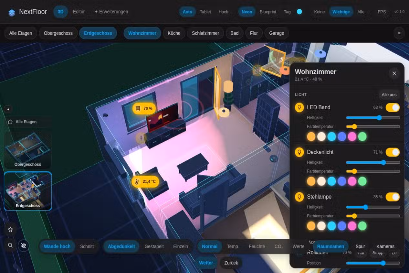This screenshot has height=273, width=409.
Task: Pick the cyan swatch for Stehlampe
Action: [331, 226]
